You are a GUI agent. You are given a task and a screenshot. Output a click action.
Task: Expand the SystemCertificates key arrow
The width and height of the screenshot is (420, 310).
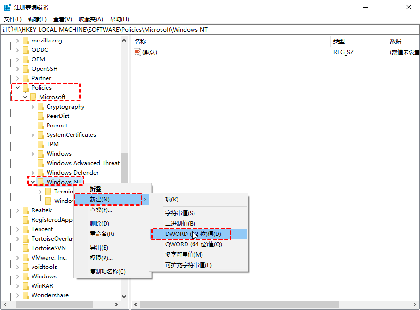coord(33,135)
